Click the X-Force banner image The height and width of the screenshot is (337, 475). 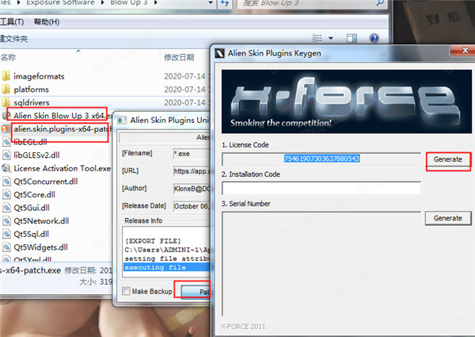pyautogui.click(x=347, y=101)
